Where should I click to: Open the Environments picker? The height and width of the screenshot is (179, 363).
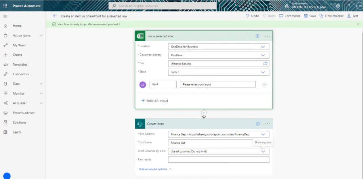pyautogui.click(x=306, y=6)
